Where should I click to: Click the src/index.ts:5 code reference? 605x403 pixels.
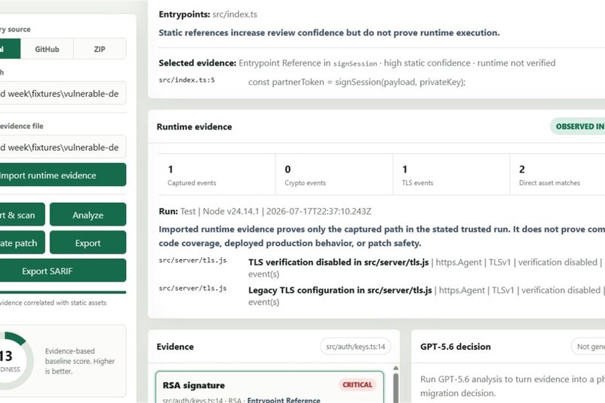tap(187, 80)
